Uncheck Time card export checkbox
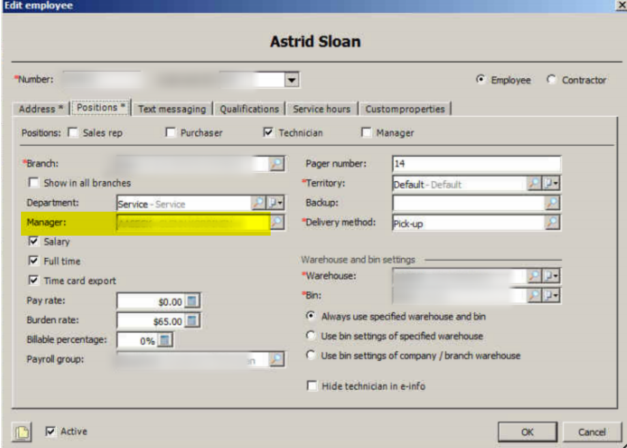Viewport: 627px width, 448px height. point(33,280)
